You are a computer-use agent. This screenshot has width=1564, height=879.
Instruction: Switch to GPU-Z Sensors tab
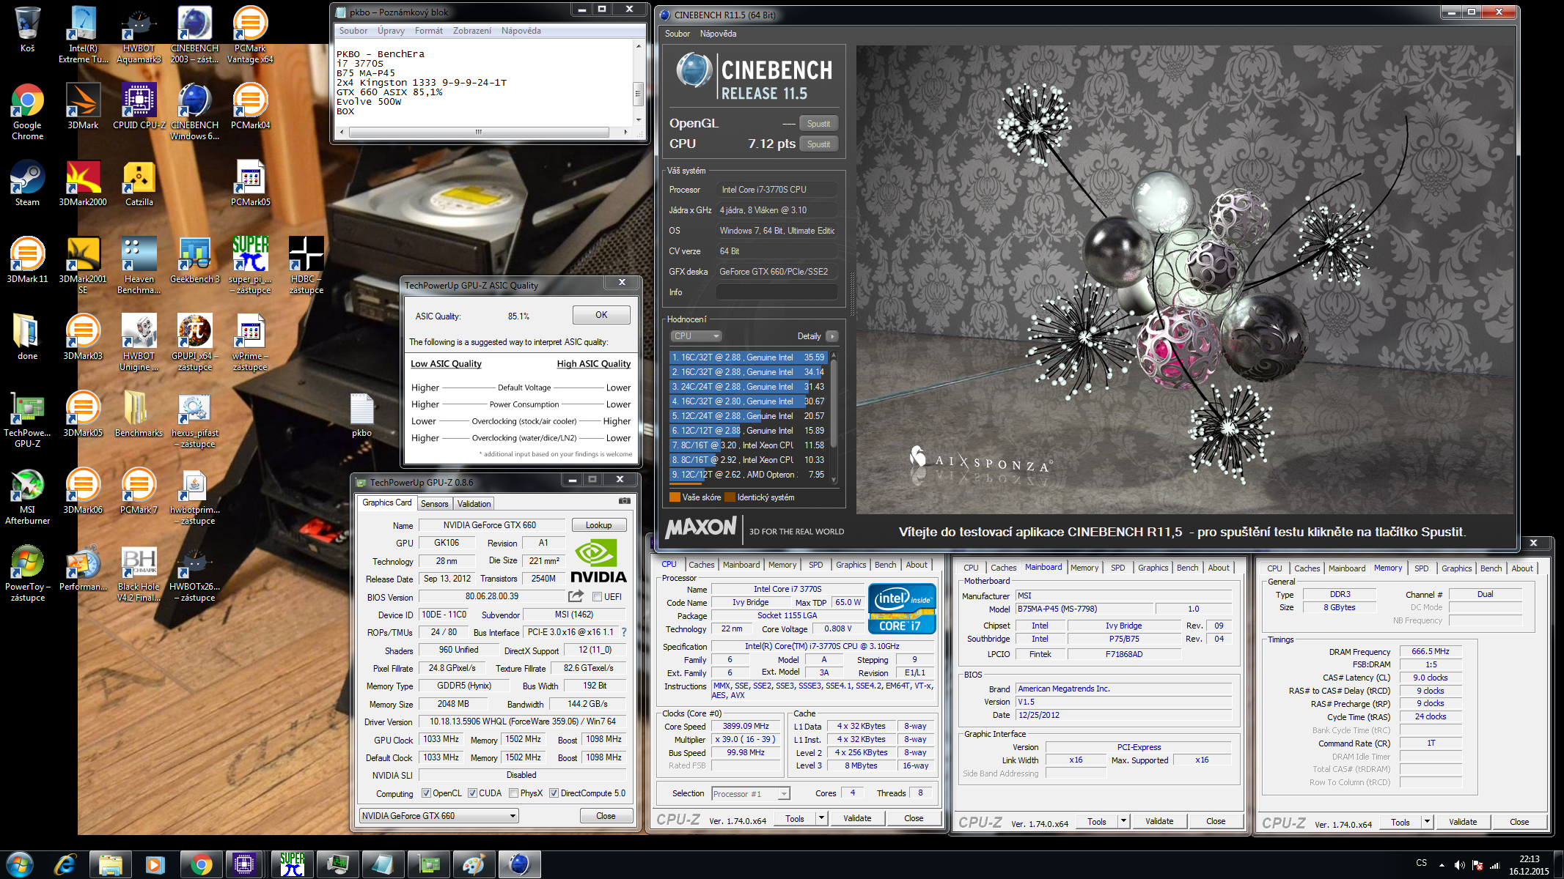click(434, 503)
